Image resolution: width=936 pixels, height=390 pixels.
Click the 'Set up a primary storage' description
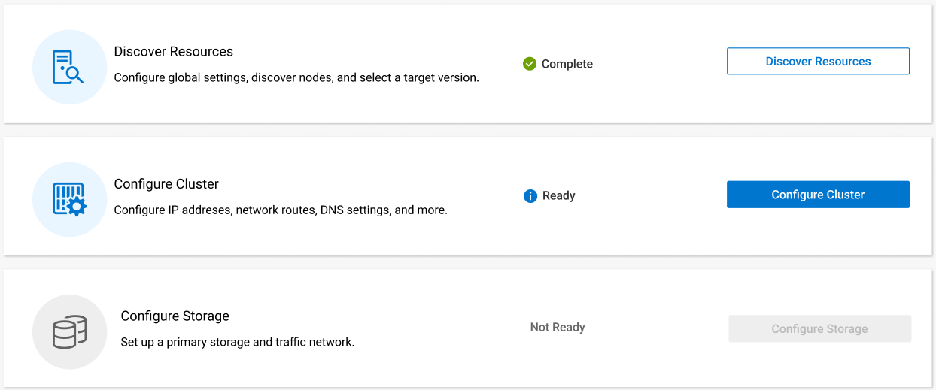tap(237, 343)
